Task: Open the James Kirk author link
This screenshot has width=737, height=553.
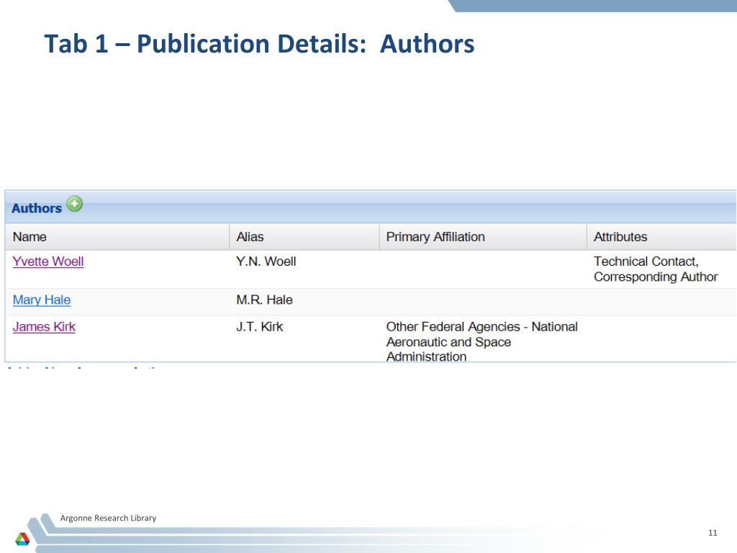Action: (x=44, y=327)
